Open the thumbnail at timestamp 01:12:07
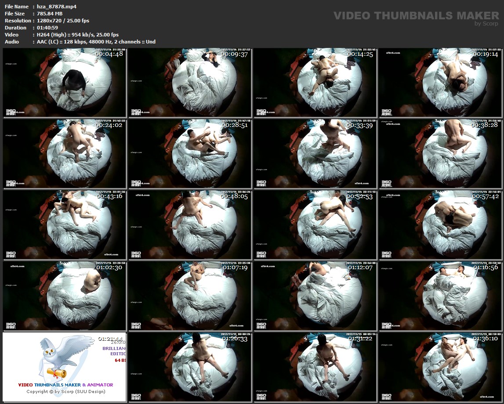This screenshot has width=504, height=404. pos(315,296)
